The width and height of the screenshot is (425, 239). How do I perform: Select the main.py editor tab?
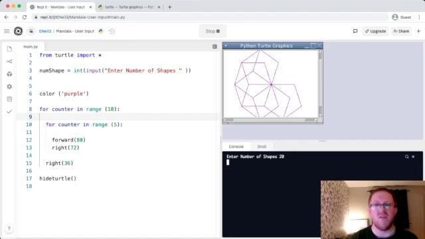pyautogui.click(x=31, y=46)
